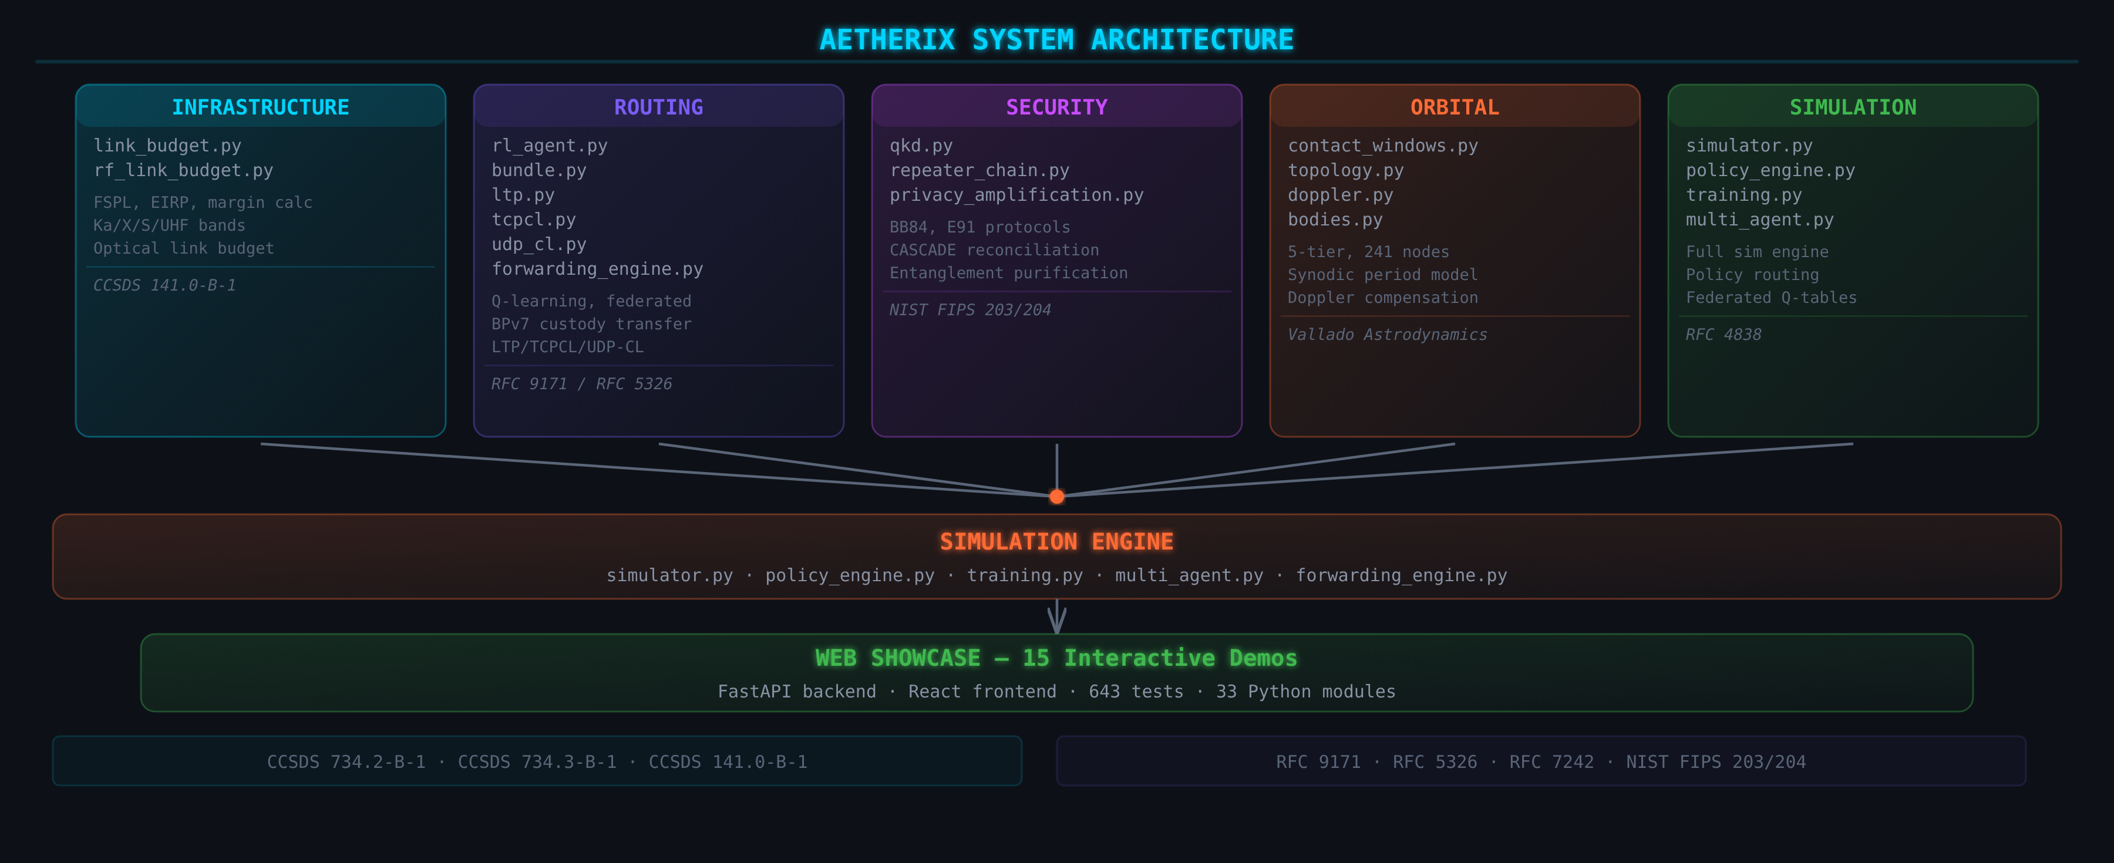The image size is (2114, 863).
Task: Click policy_engine.py in Simulation Engine bar
Action: [849, 576]
